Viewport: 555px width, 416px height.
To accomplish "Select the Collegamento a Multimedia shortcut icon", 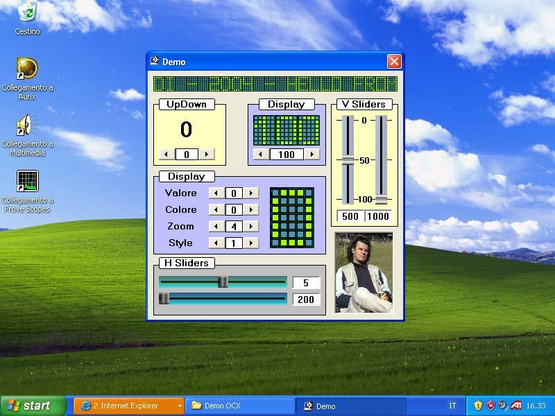I will tap(27, 125).
